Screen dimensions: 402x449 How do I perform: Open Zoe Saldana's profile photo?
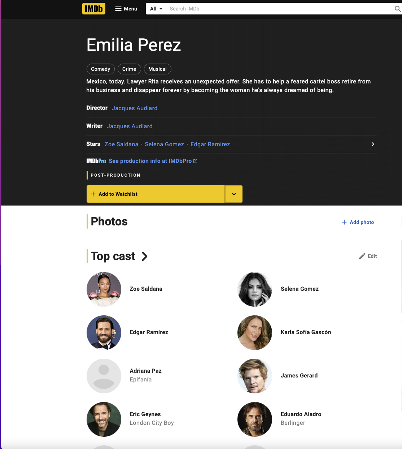coord(104,289)
